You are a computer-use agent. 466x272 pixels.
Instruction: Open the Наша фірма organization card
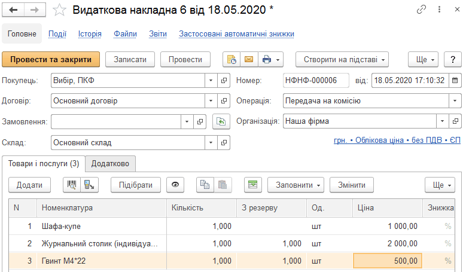pyautogui.click(x=455, y=121)
